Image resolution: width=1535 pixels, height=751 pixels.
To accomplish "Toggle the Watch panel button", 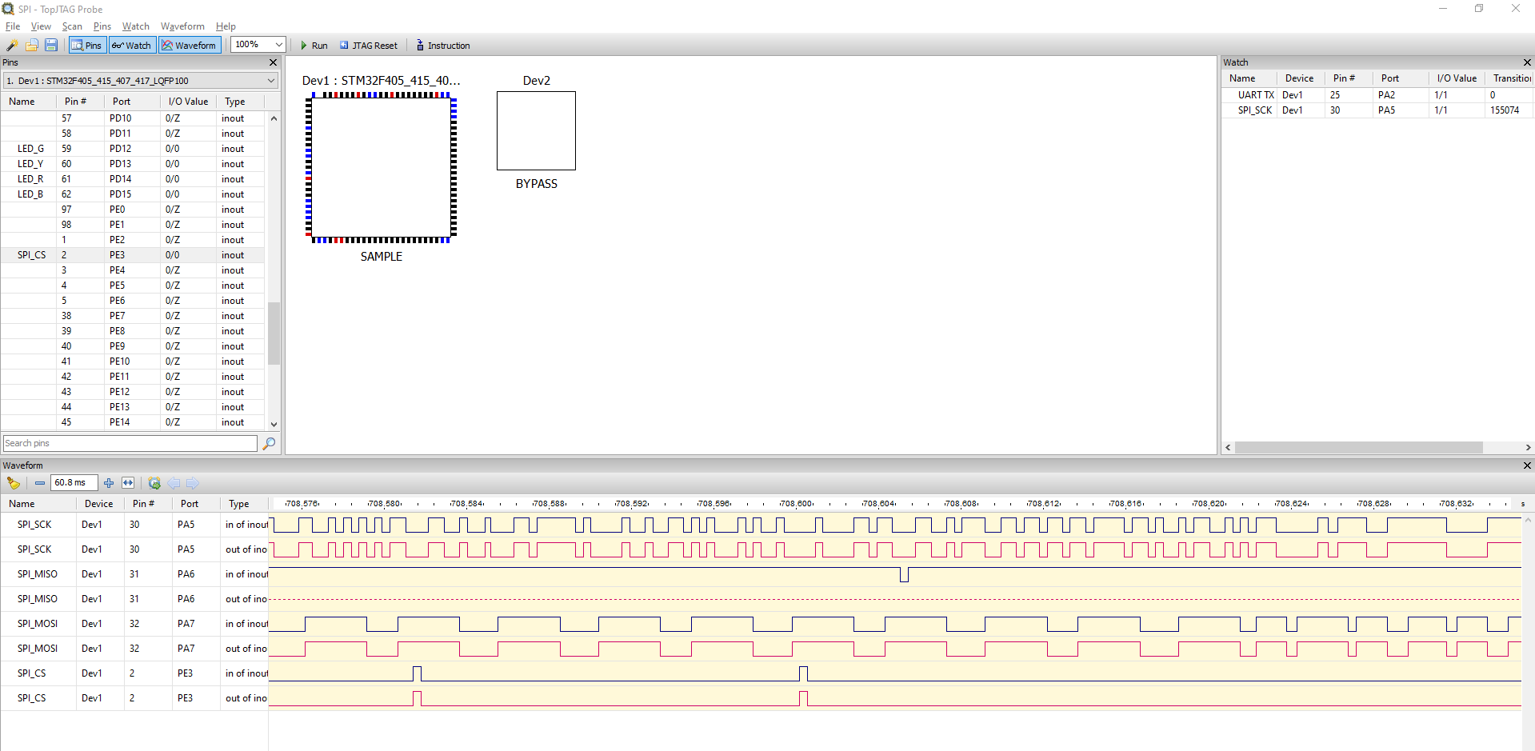I will pos(131,45).
